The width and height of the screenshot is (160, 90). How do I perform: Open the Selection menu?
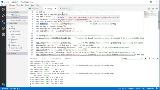[12, 5]
